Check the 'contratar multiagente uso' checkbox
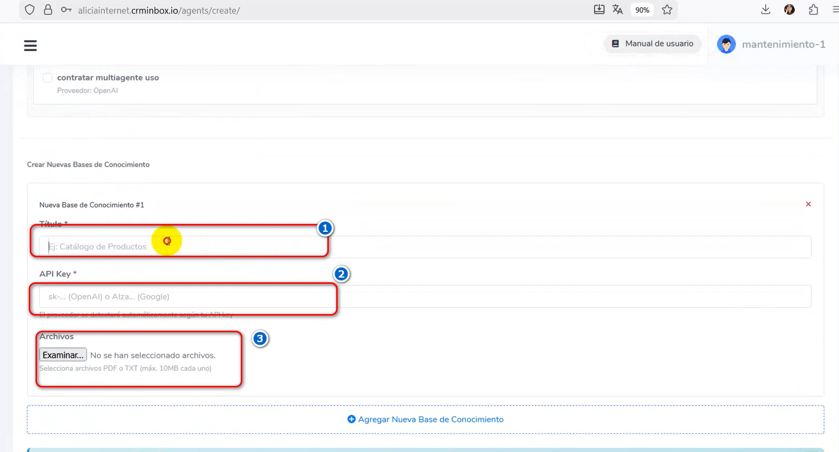The width and height of the screenshot is (839, 452). click(47, 78)
